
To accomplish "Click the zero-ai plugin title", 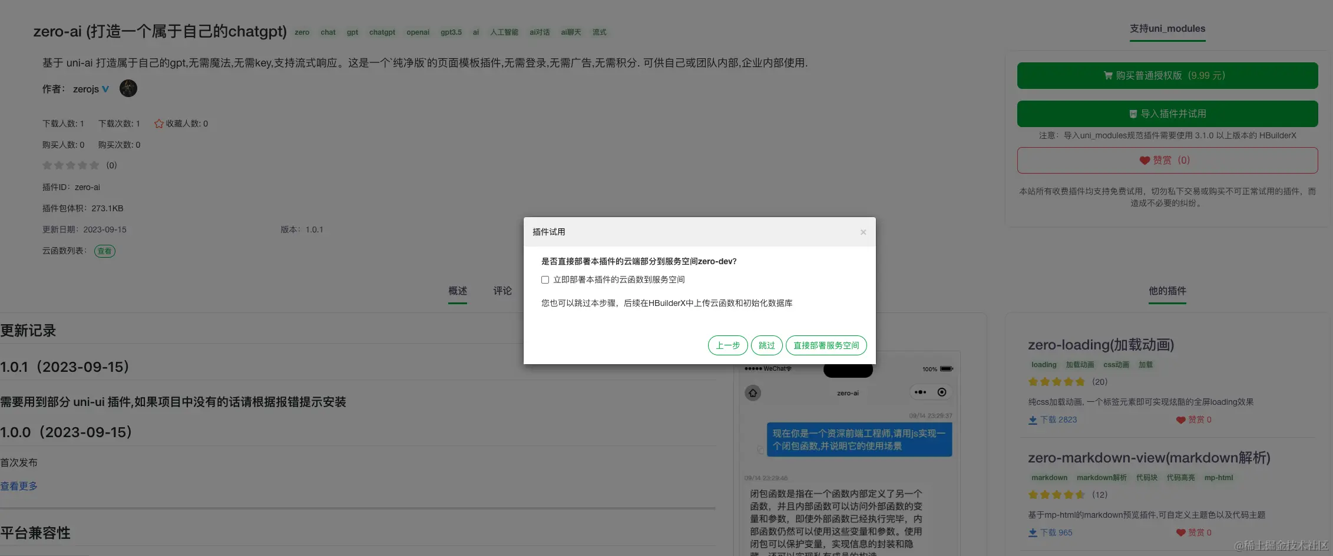I will click(160, 31).
